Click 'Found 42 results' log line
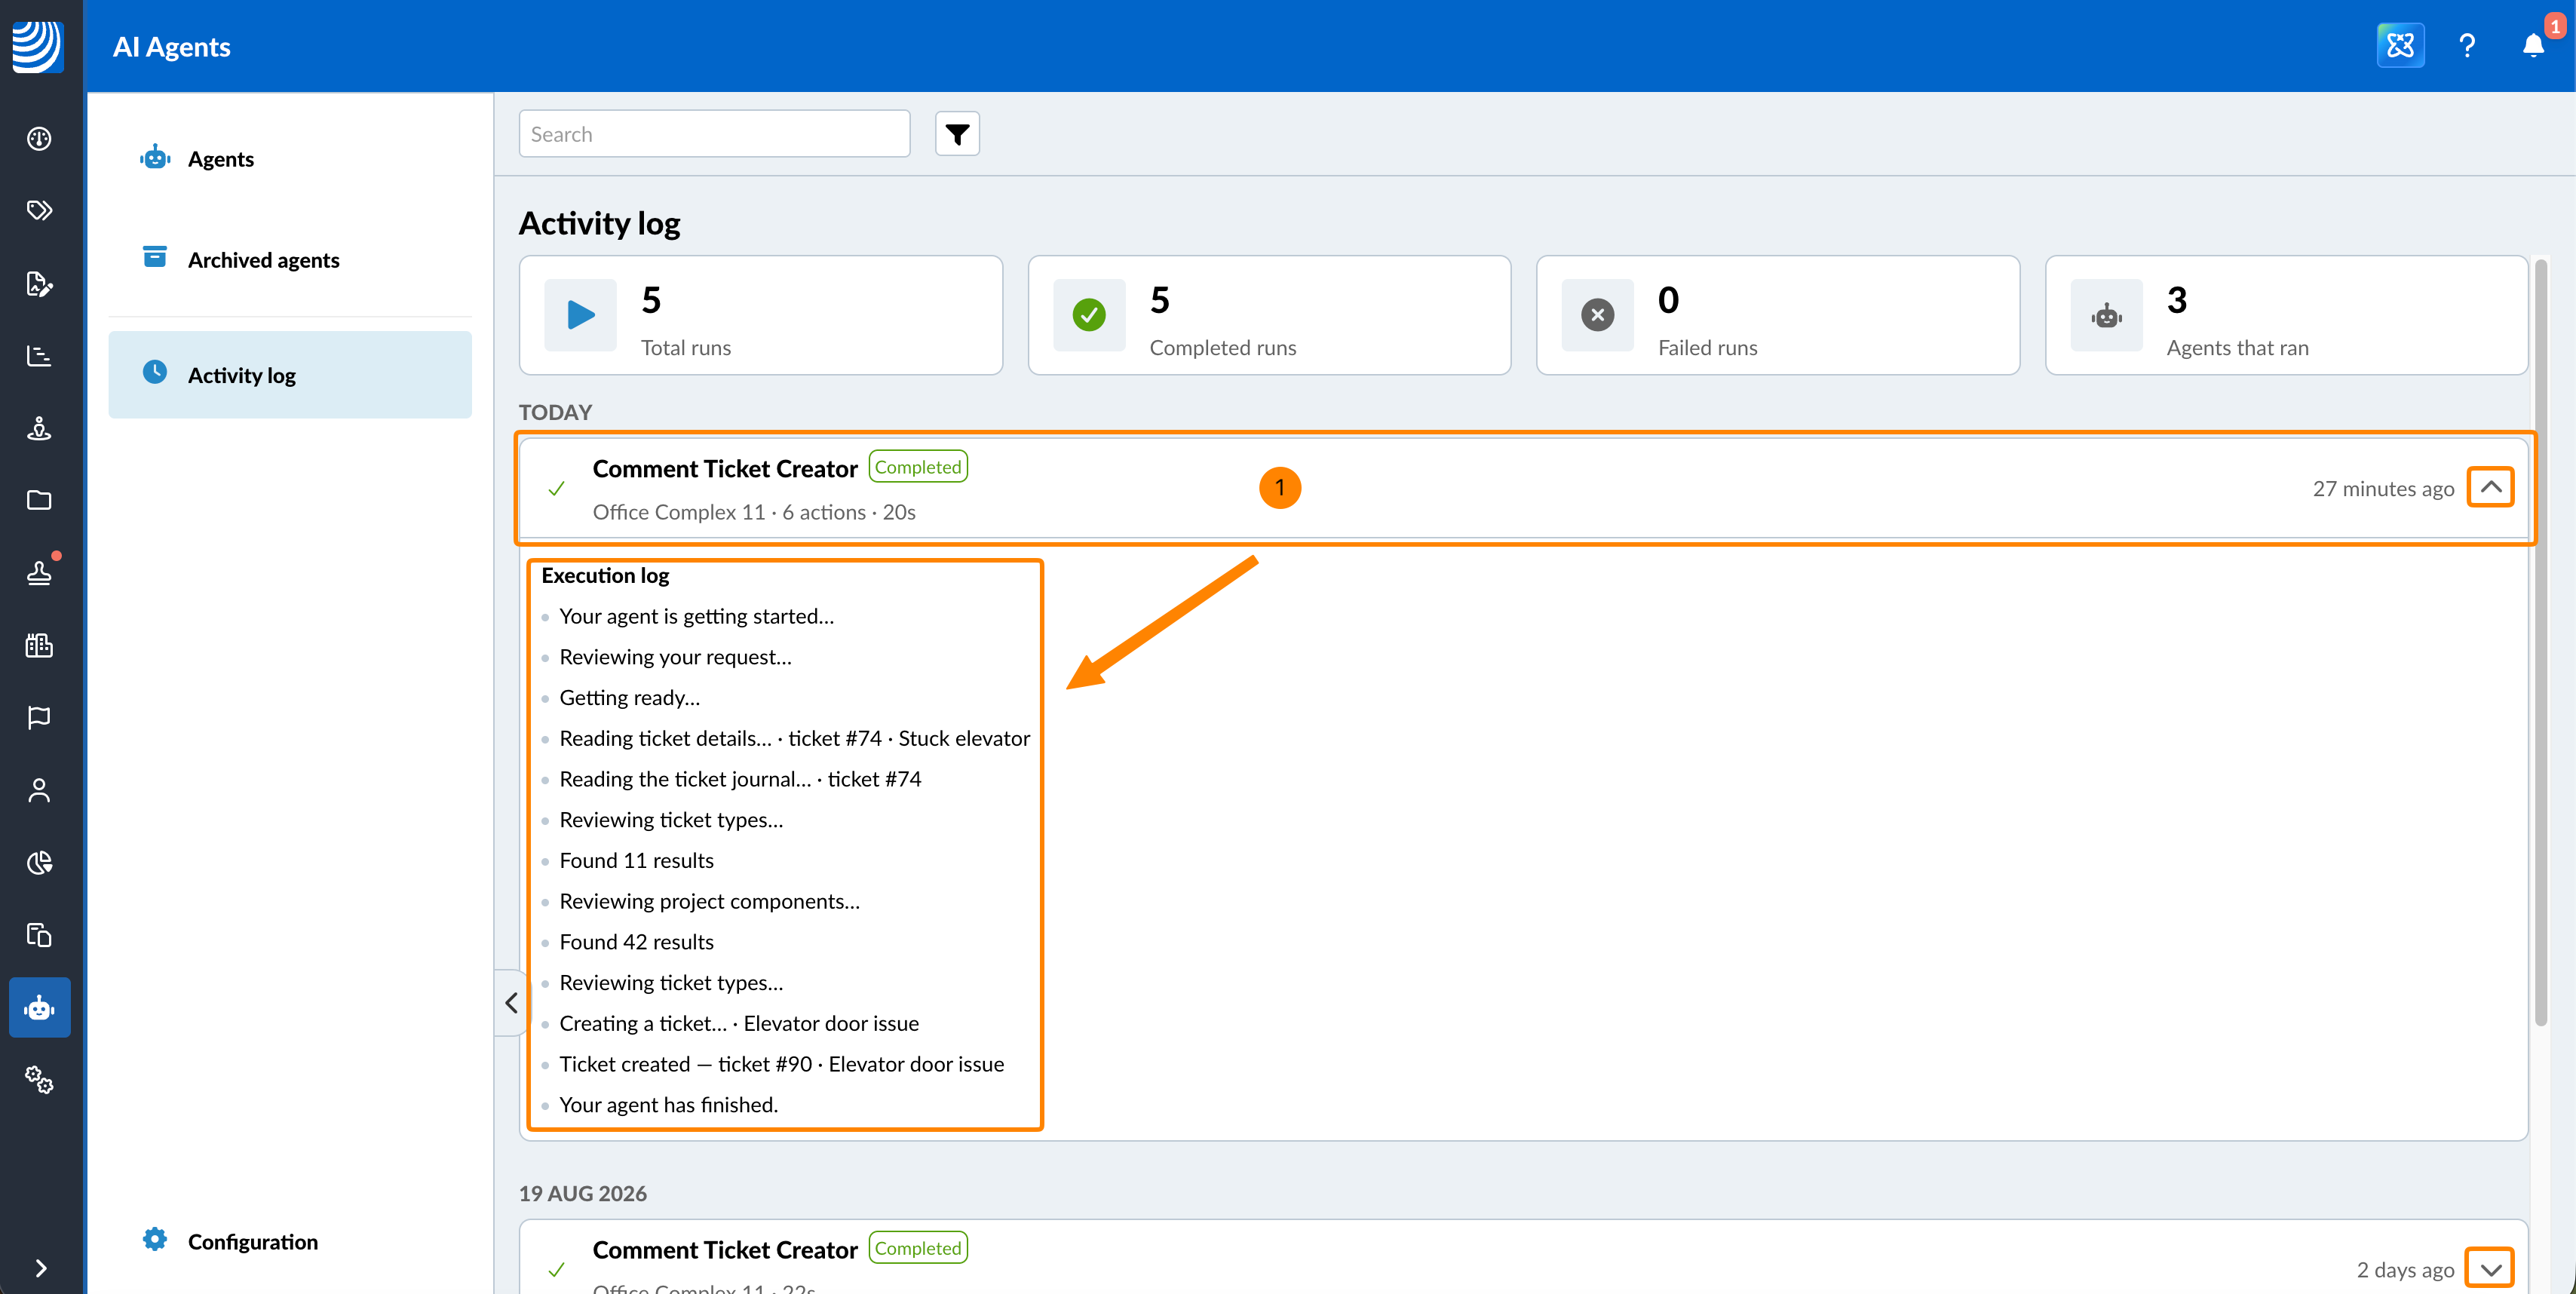The image size is (2576, 1294). (637, 942)
